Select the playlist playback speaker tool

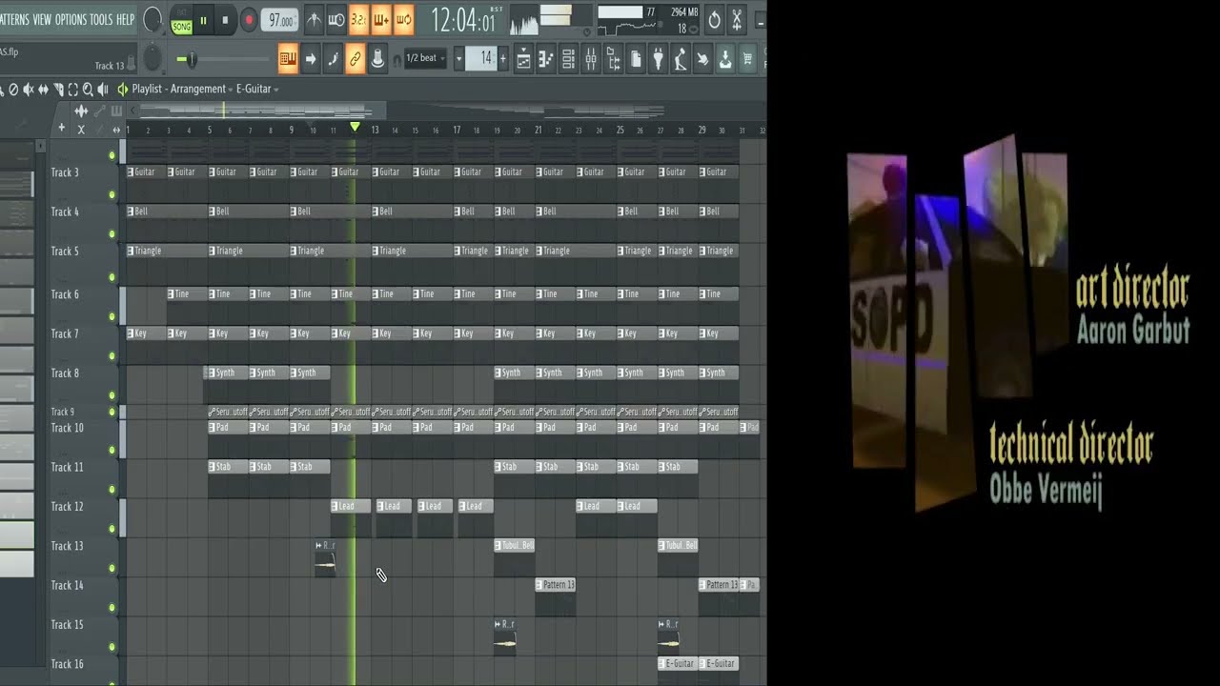(x=102, y=90)
